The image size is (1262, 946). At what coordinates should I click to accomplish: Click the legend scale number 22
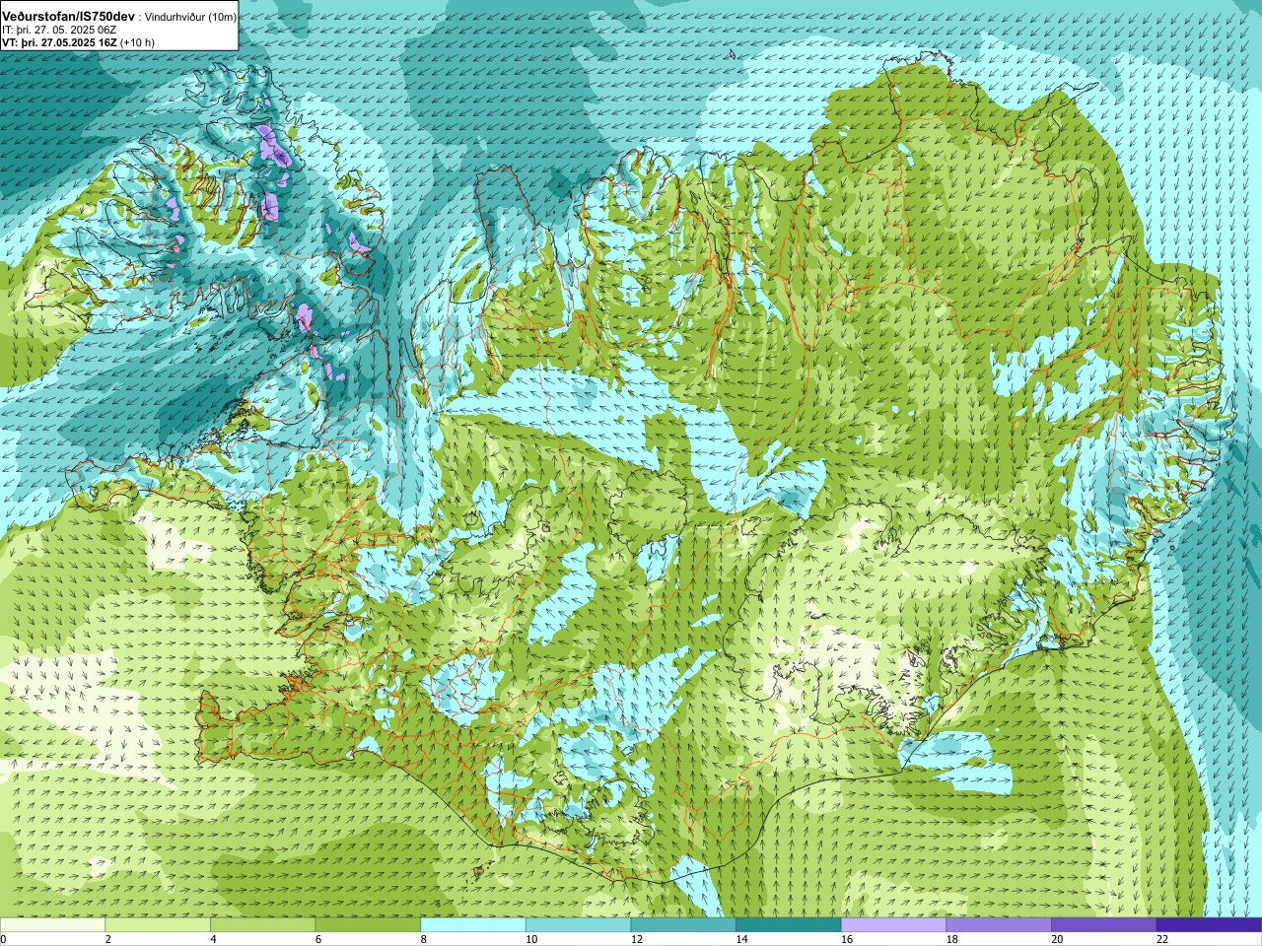pos(1161,939)
